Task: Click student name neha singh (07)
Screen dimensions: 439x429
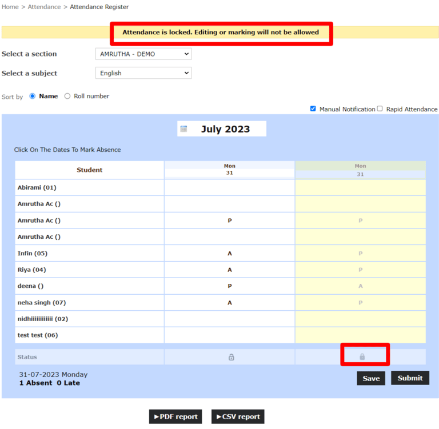Action: coord(42,303)
